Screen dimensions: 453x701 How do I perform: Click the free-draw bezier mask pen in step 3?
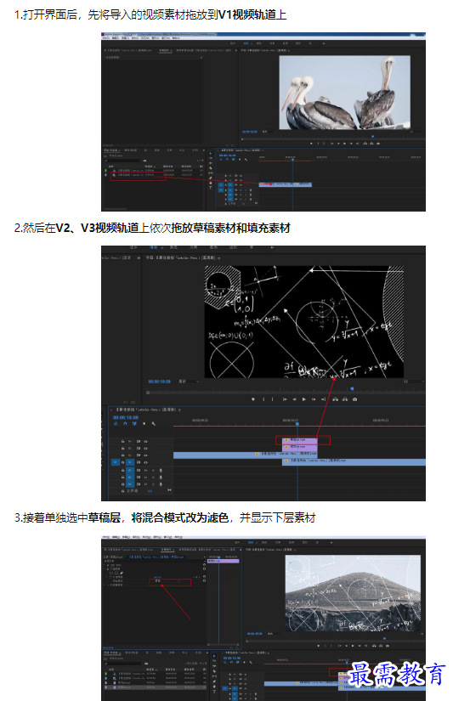click(122, 574)
